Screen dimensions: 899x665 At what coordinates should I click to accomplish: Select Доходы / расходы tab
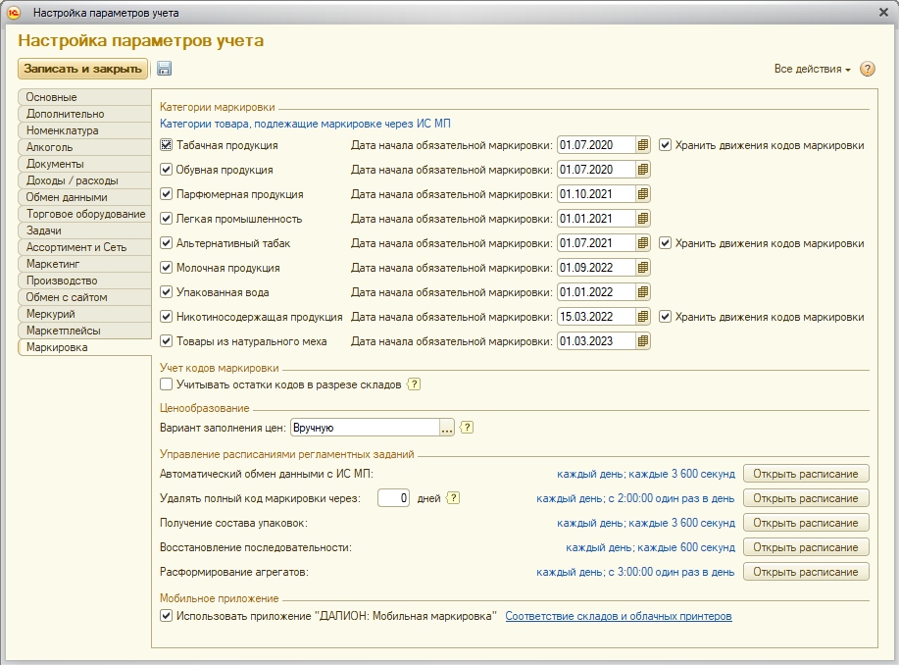pos(84,180)
